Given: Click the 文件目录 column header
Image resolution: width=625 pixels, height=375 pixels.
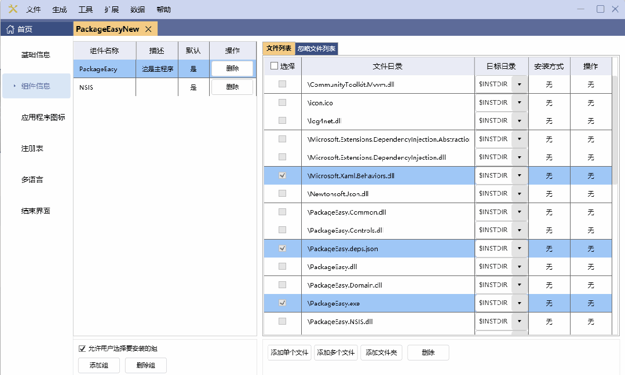Looking at the screenshot, I should (388, 66).
